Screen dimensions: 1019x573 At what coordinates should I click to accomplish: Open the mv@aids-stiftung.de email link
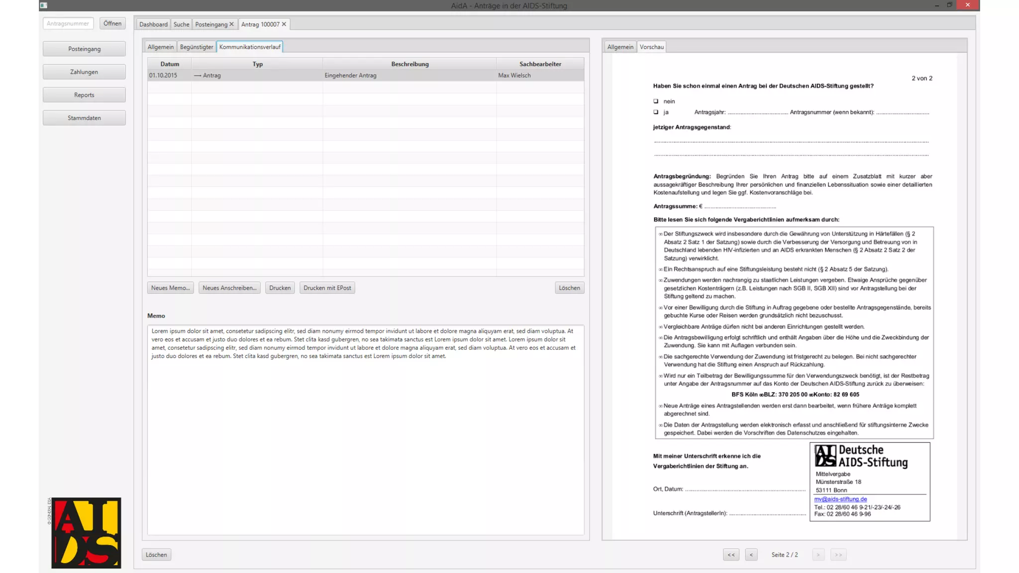[840, 499]
